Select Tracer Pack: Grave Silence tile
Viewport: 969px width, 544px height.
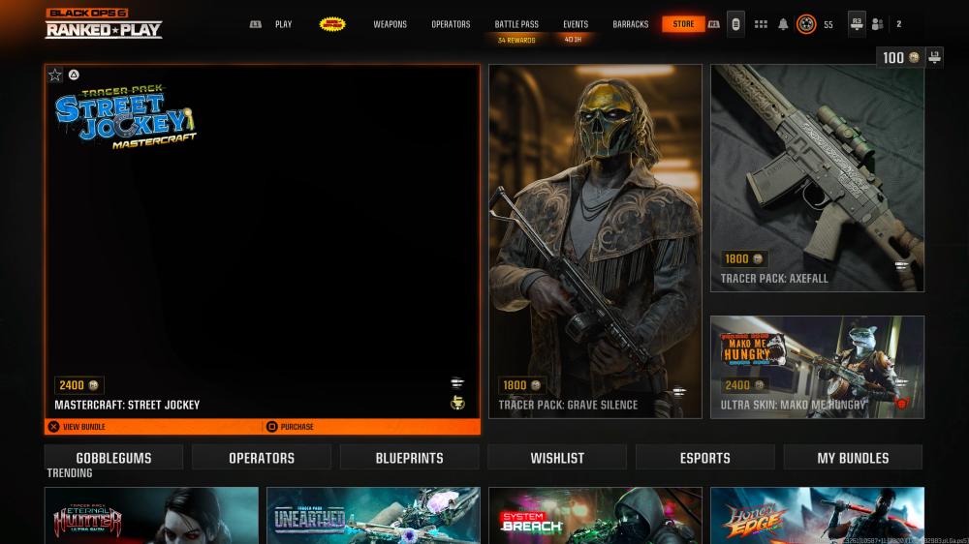point(595,241)
